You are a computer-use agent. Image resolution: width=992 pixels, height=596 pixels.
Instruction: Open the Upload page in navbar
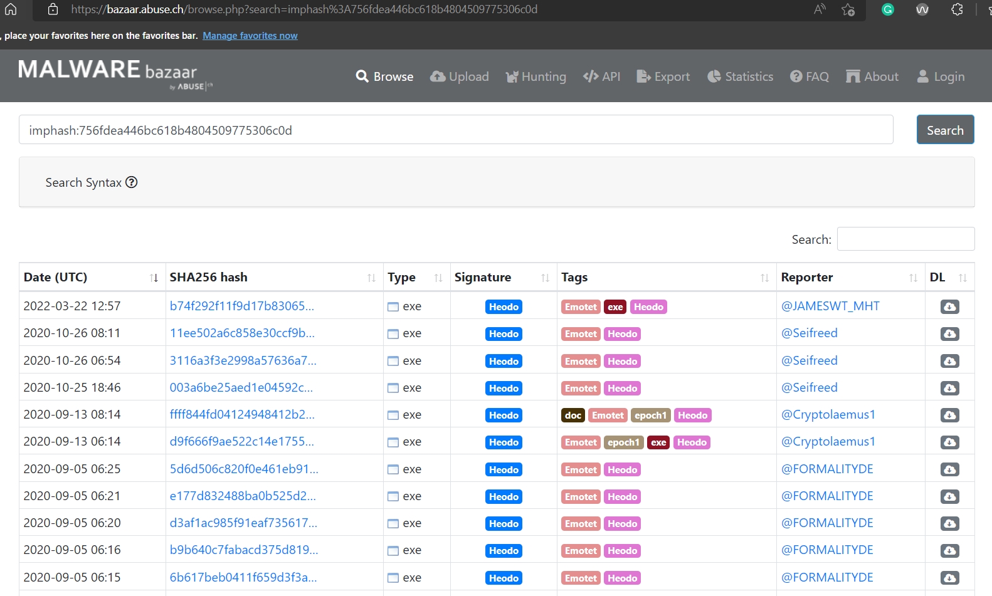click(459, 76)
